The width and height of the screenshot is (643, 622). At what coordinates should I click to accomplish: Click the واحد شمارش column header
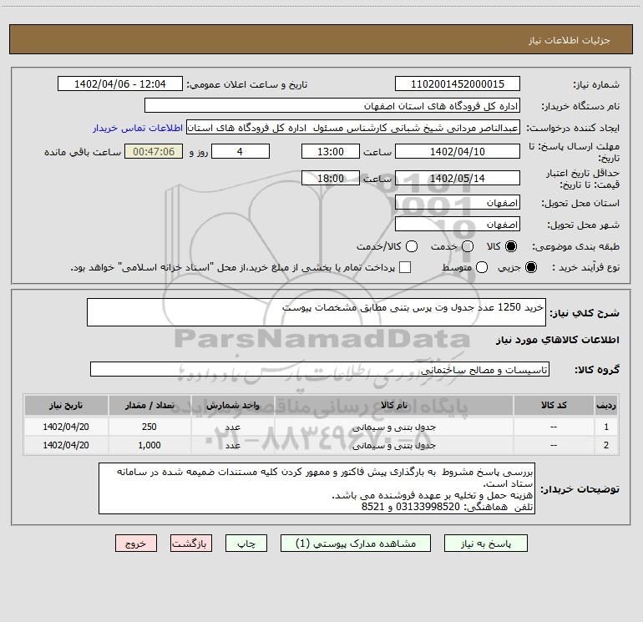[232, 406]
